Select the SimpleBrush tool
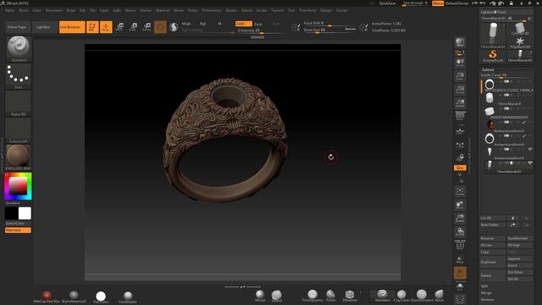 tap(493, 55)
